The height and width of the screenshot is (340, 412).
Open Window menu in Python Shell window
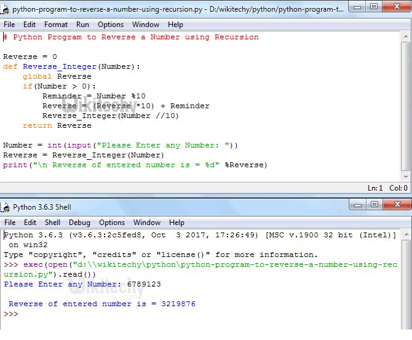pyautogui.click(x=147, y=223)
